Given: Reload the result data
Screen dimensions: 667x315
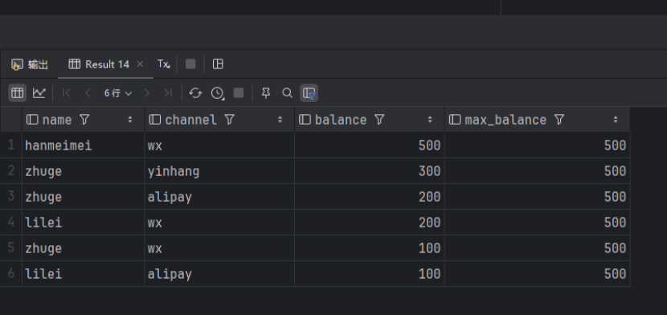Looking at the screenshot, I should (195, 92).
